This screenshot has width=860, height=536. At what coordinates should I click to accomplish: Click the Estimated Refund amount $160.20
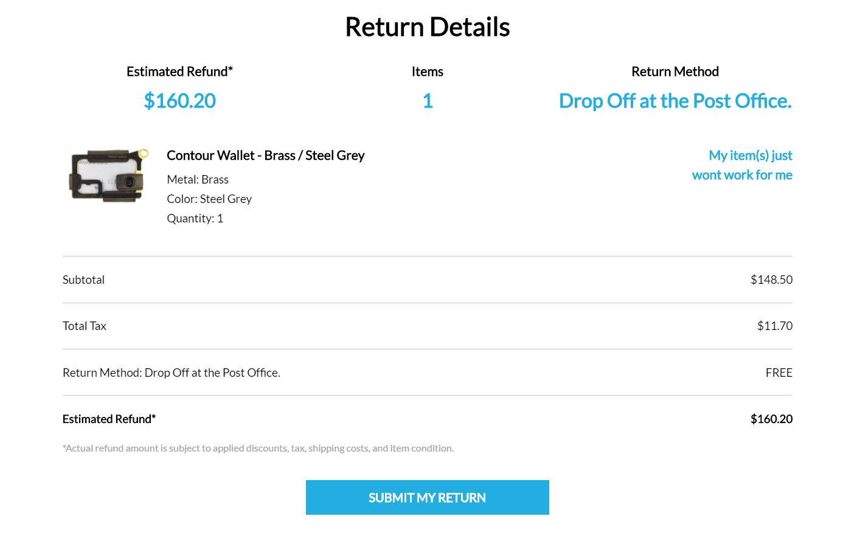(x=179, y=100)
